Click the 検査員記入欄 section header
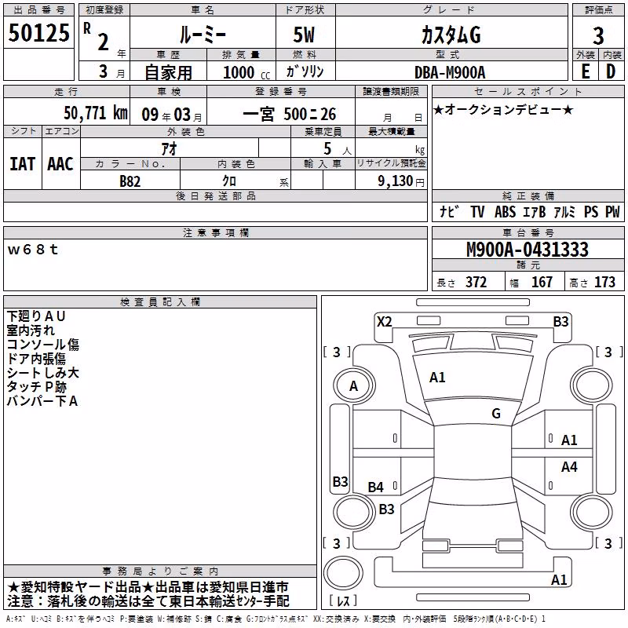 pyautogui.click(x=160, y=302)
